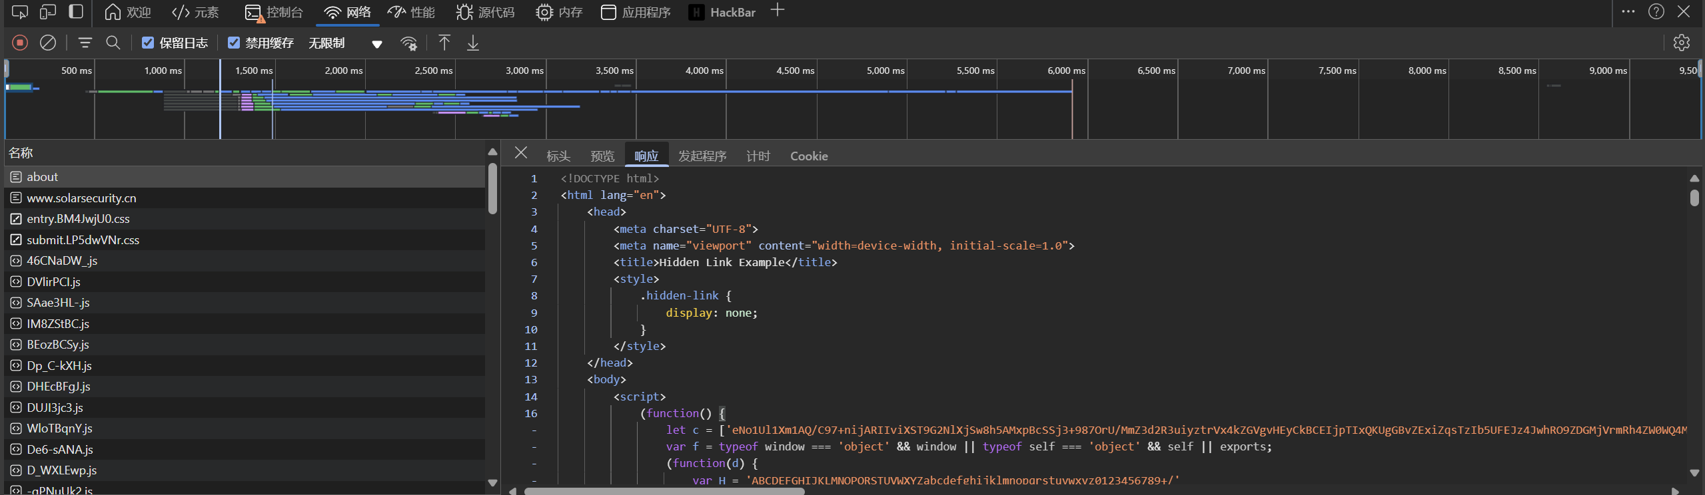Open the 控制台 console tab
Screen dimensions: 1705x495
(x=274, y=12)
